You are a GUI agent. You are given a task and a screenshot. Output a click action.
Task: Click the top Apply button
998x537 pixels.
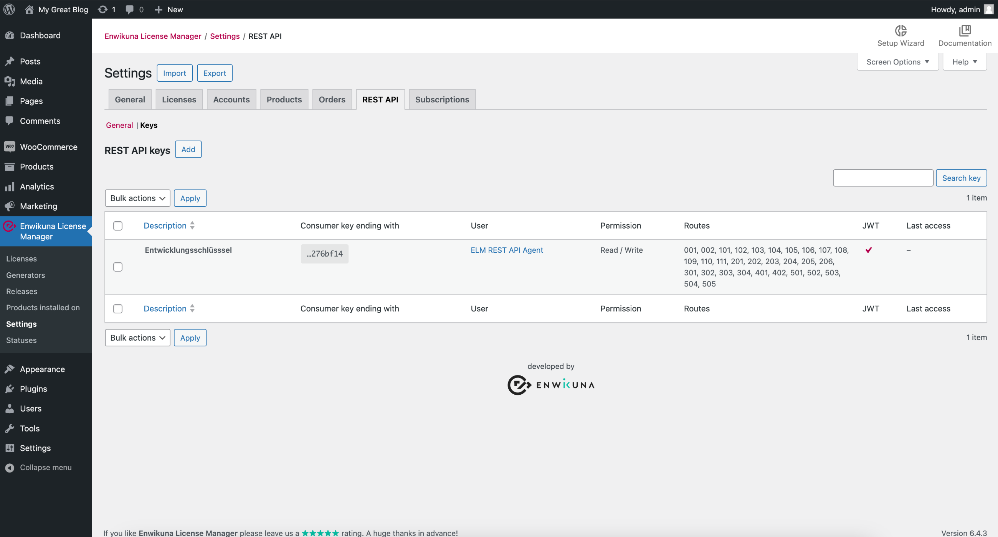[190, 198]
